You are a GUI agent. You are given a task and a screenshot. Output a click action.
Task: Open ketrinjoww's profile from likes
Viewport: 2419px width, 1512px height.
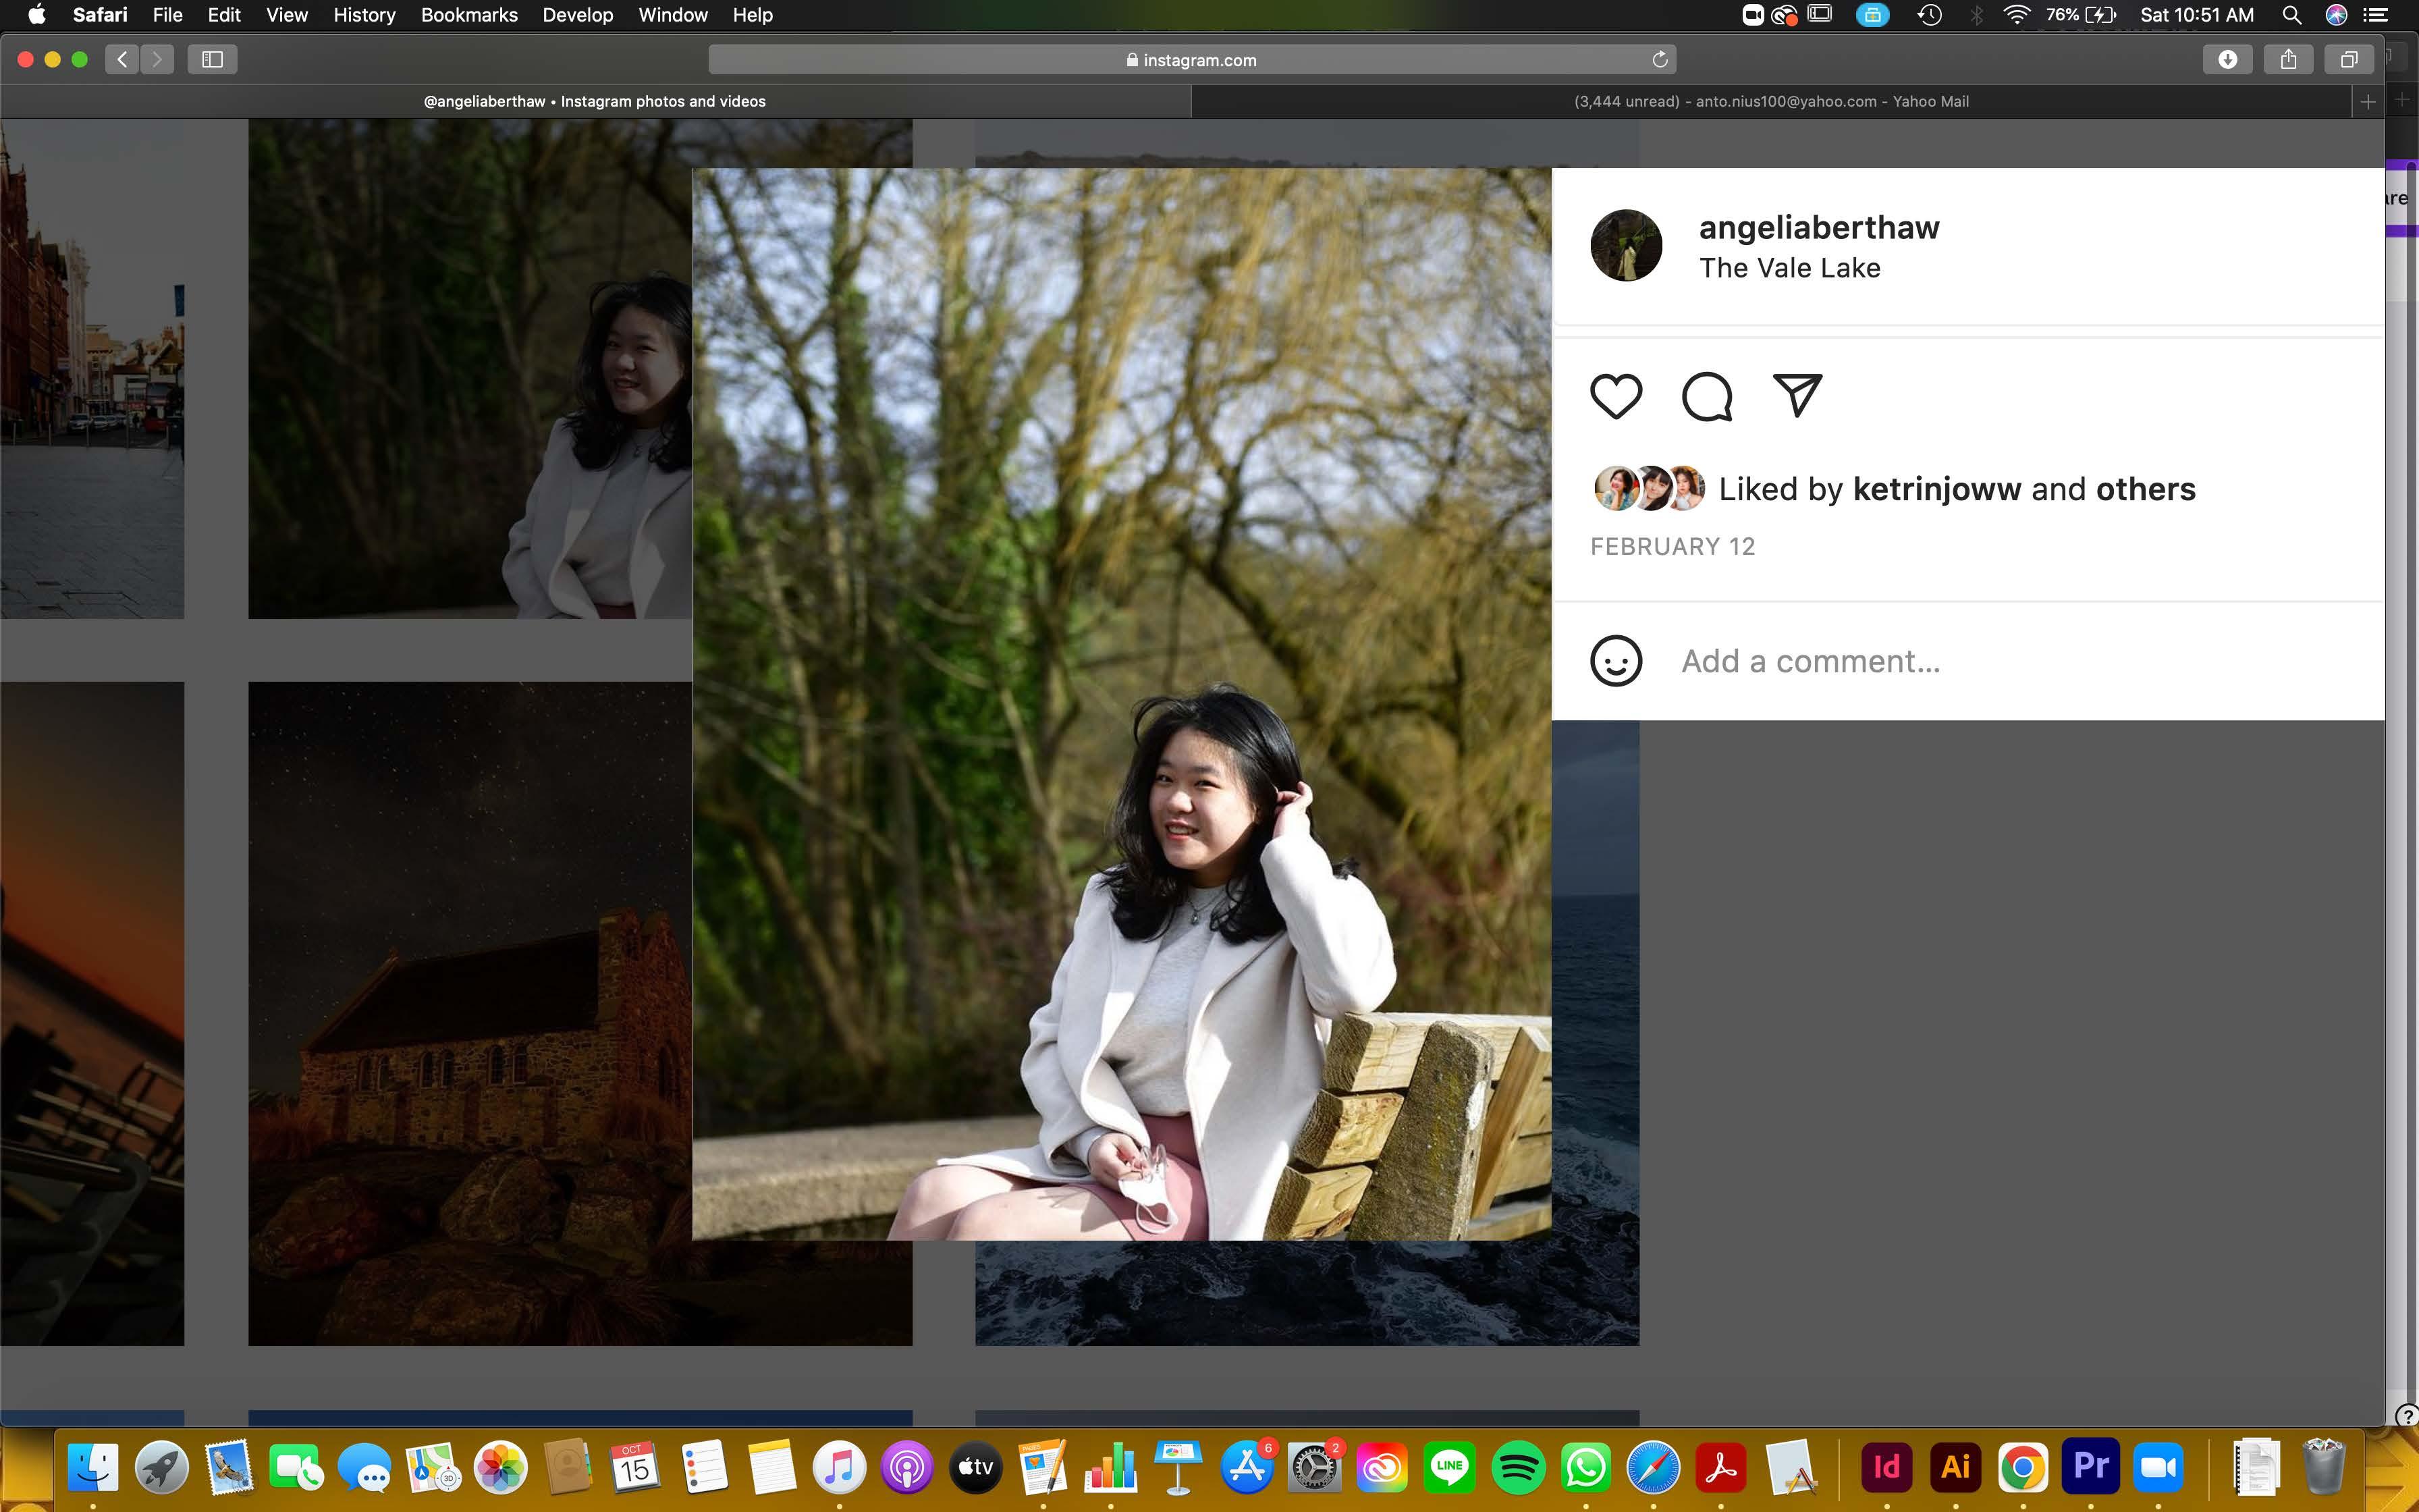tap(1936, 489)
